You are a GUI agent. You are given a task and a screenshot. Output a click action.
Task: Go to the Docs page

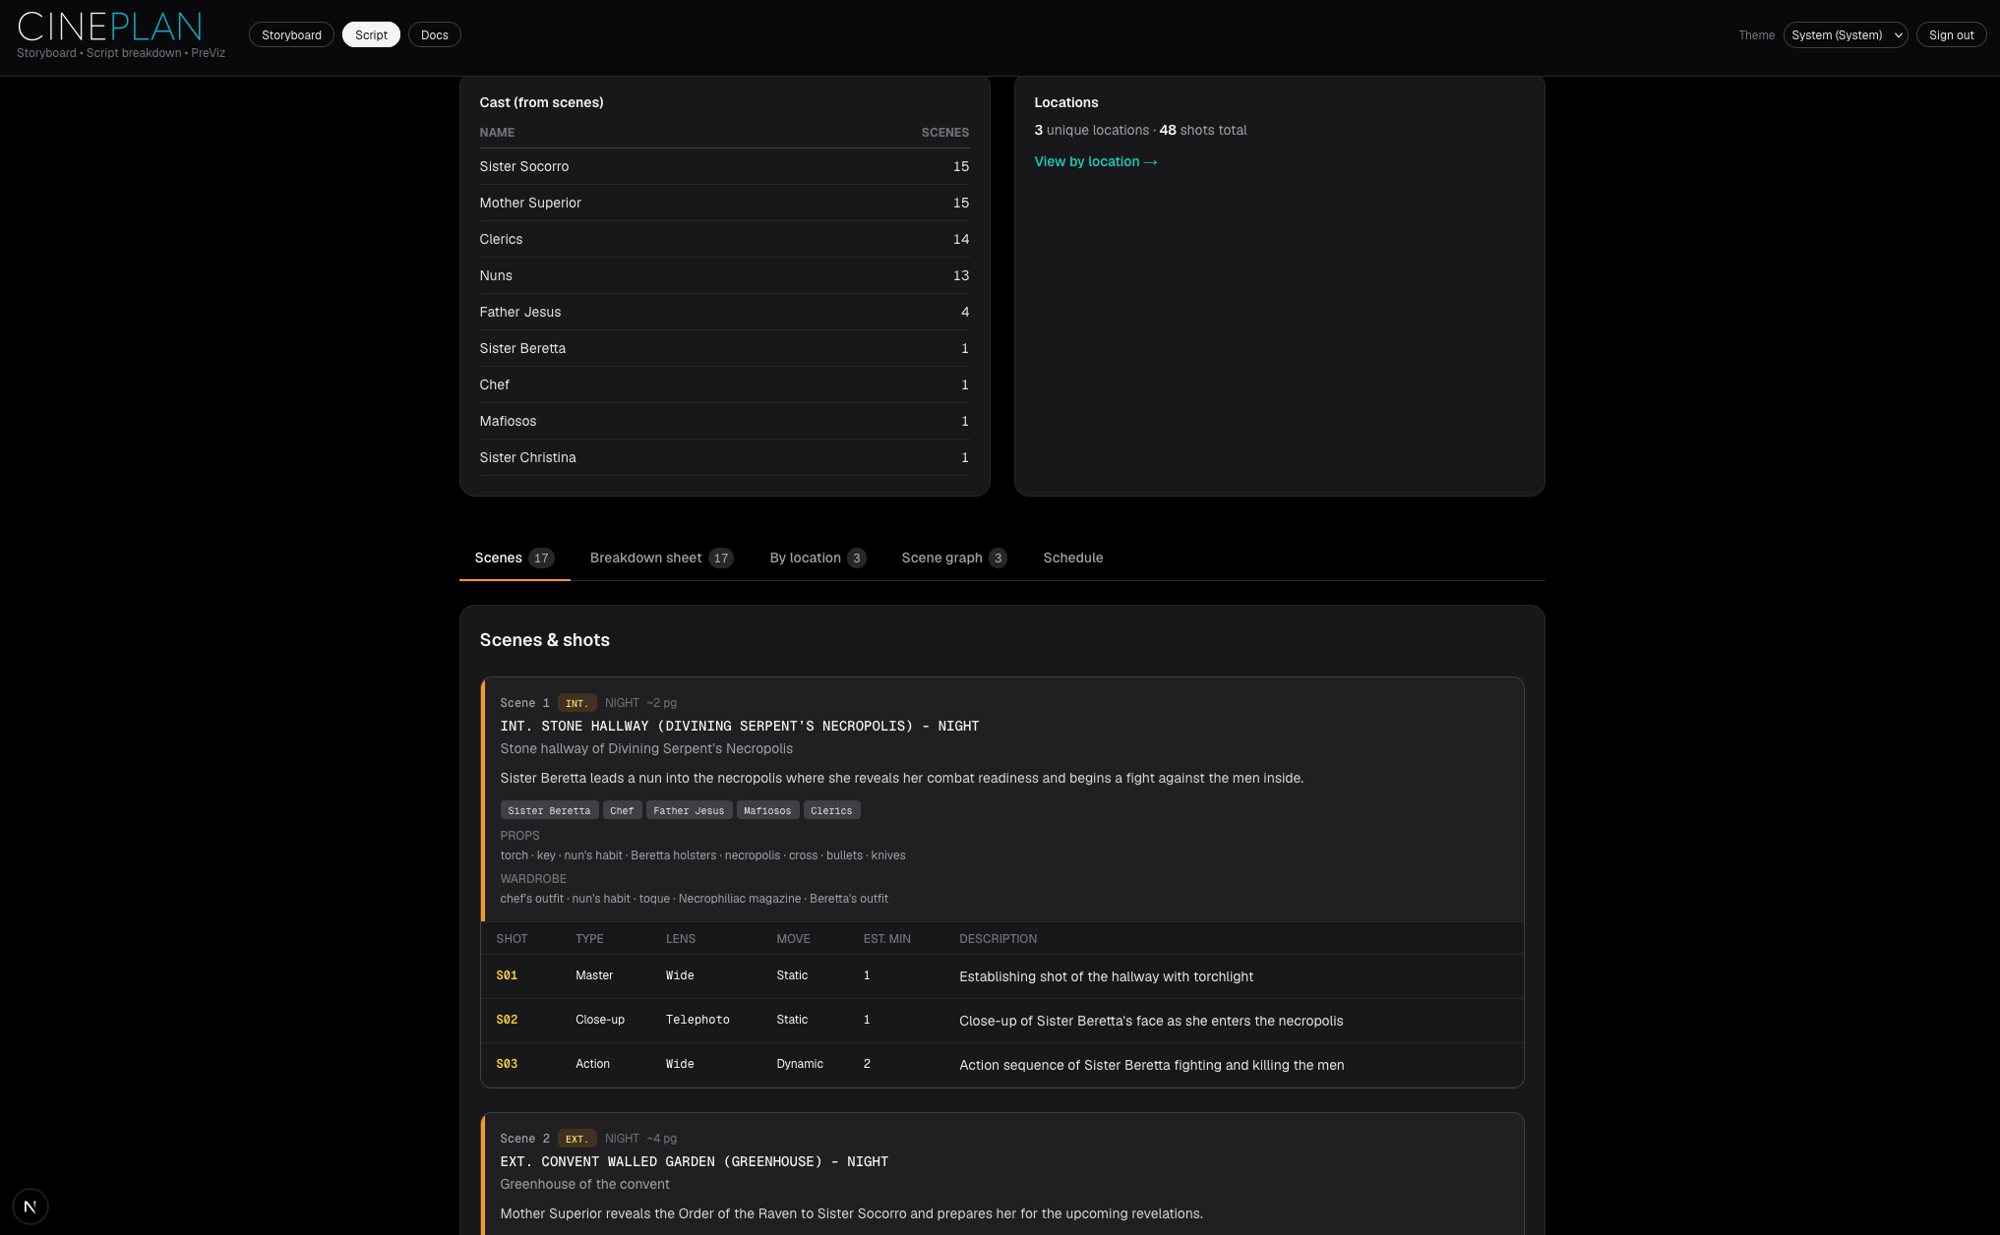[x=434, y=34]
